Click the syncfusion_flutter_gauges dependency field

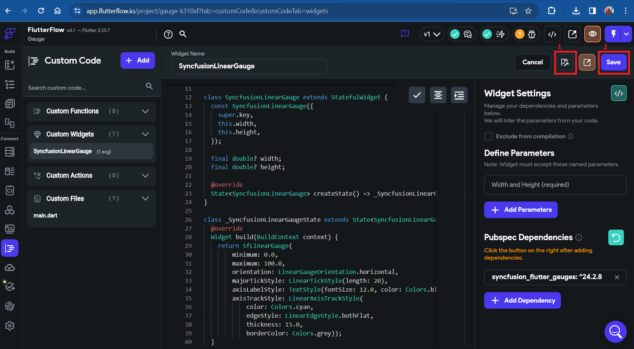[x=555, y=277]
